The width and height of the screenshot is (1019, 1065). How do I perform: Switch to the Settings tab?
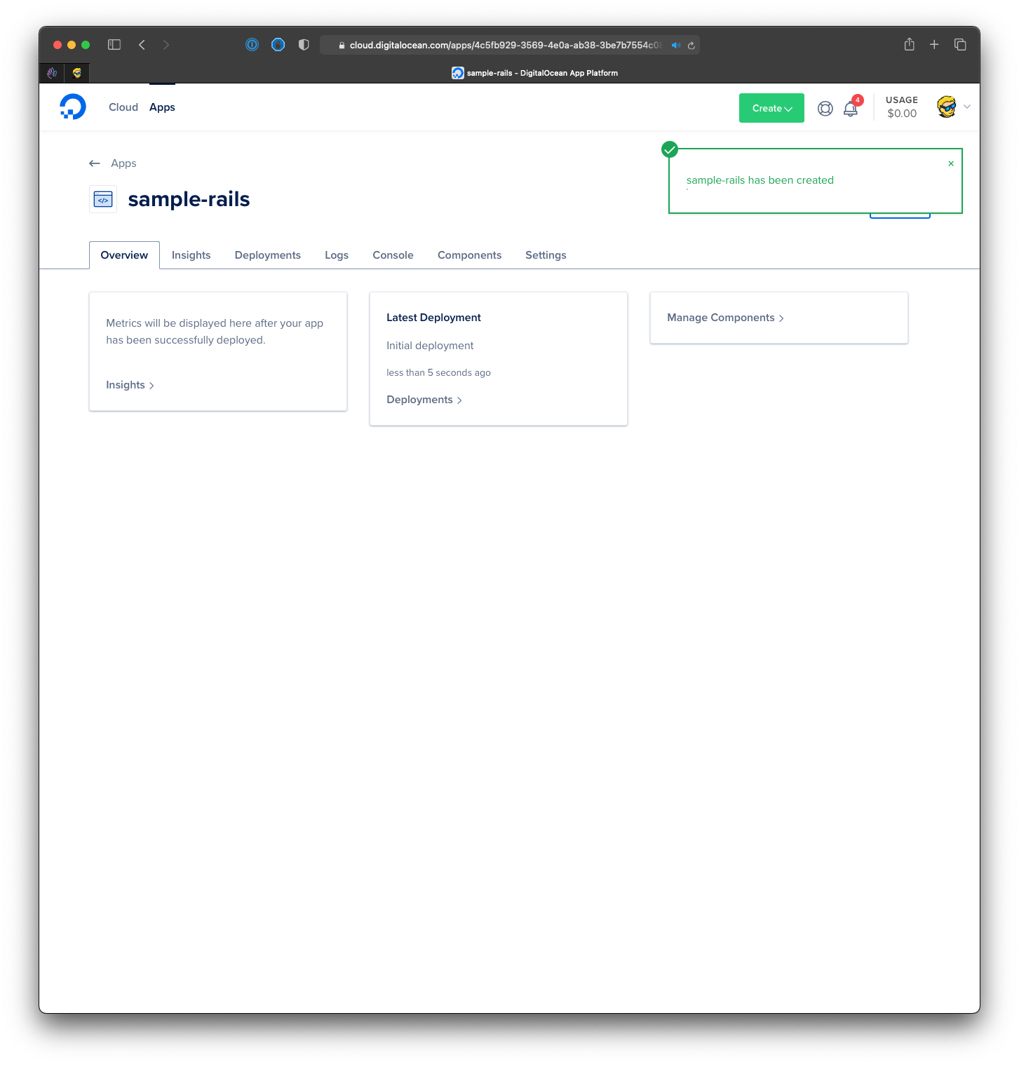coord(546,255)
